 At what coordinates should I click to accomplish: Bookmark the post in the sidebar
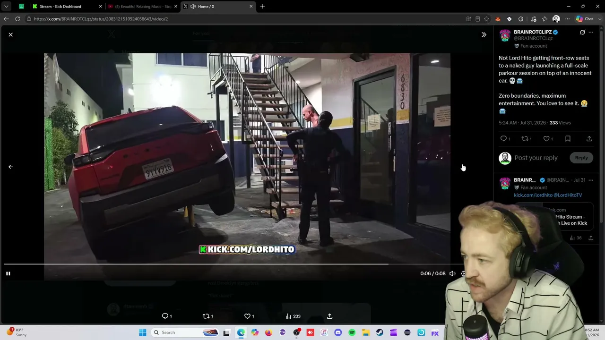click(568, 139)
